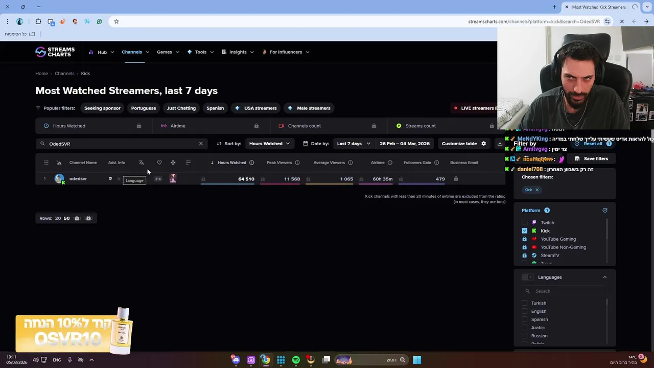Collapse the Languages filter section
The height and width of the screenshot is (368, 654).
tap(605, 277)
